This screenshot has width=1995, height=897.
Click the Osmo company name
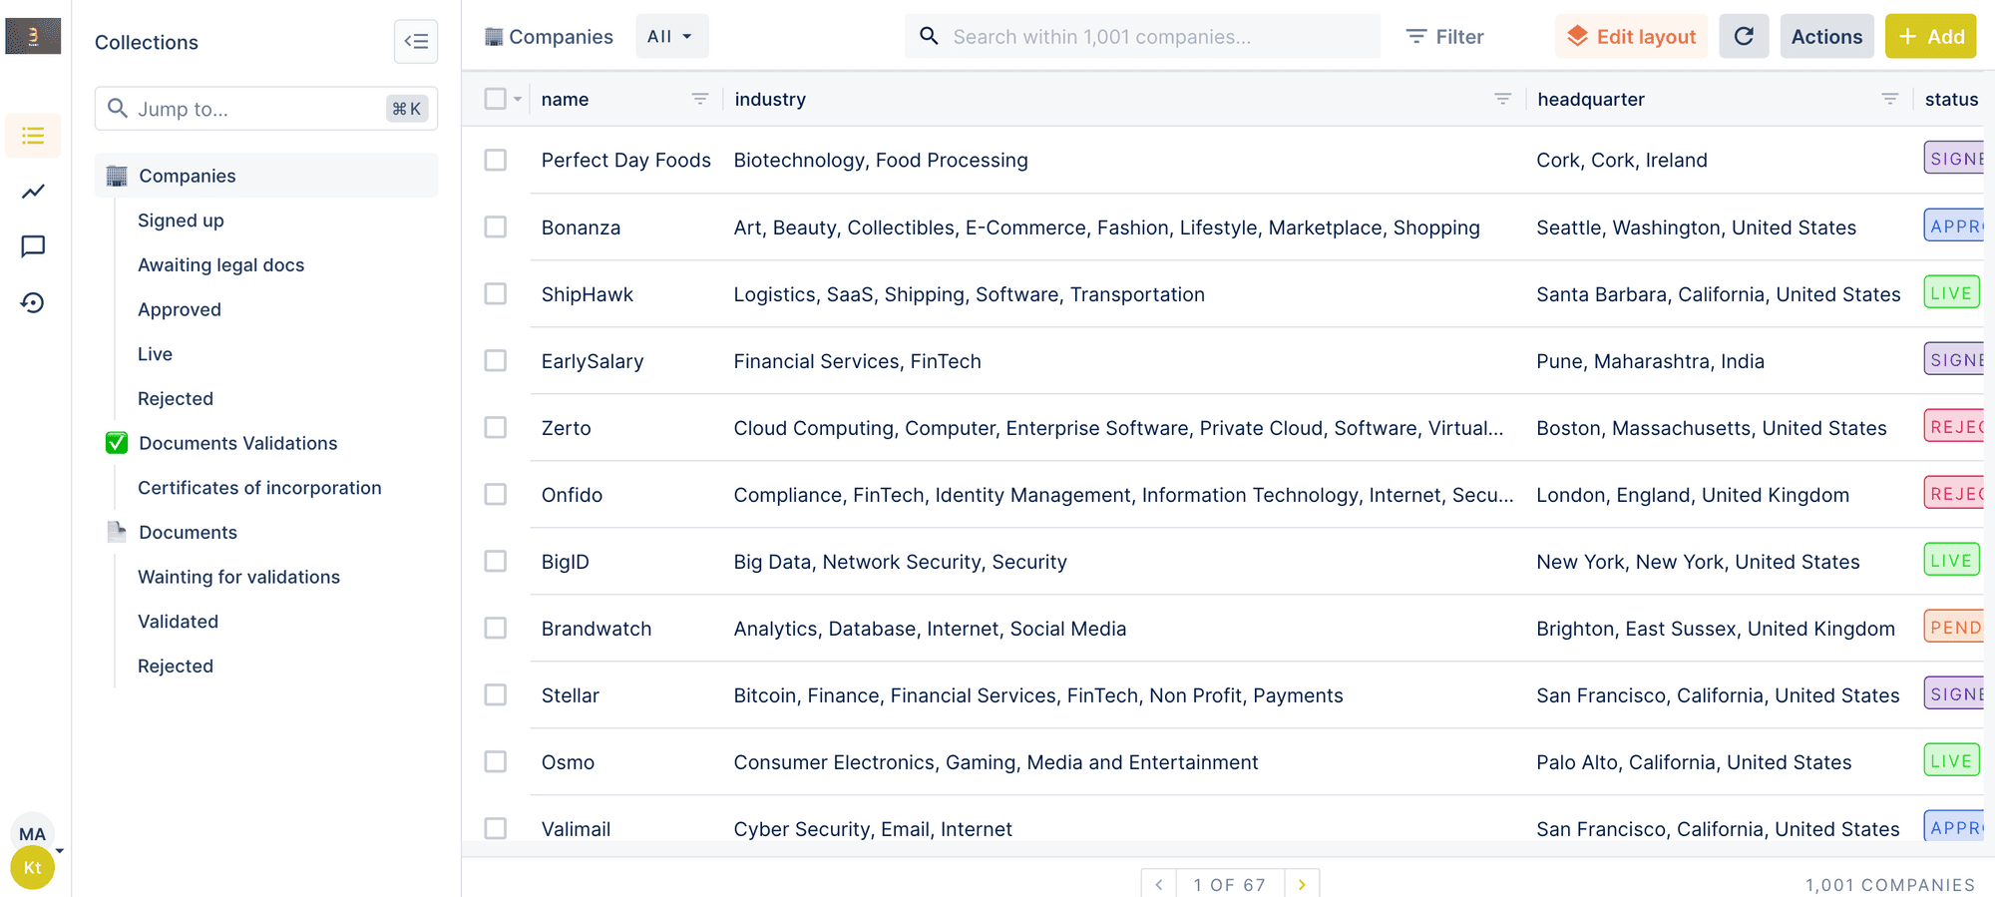568,762
